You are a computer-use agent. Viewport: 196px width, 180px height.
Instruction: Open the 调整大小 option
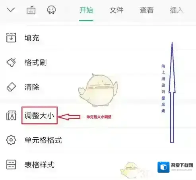(39, 115)
